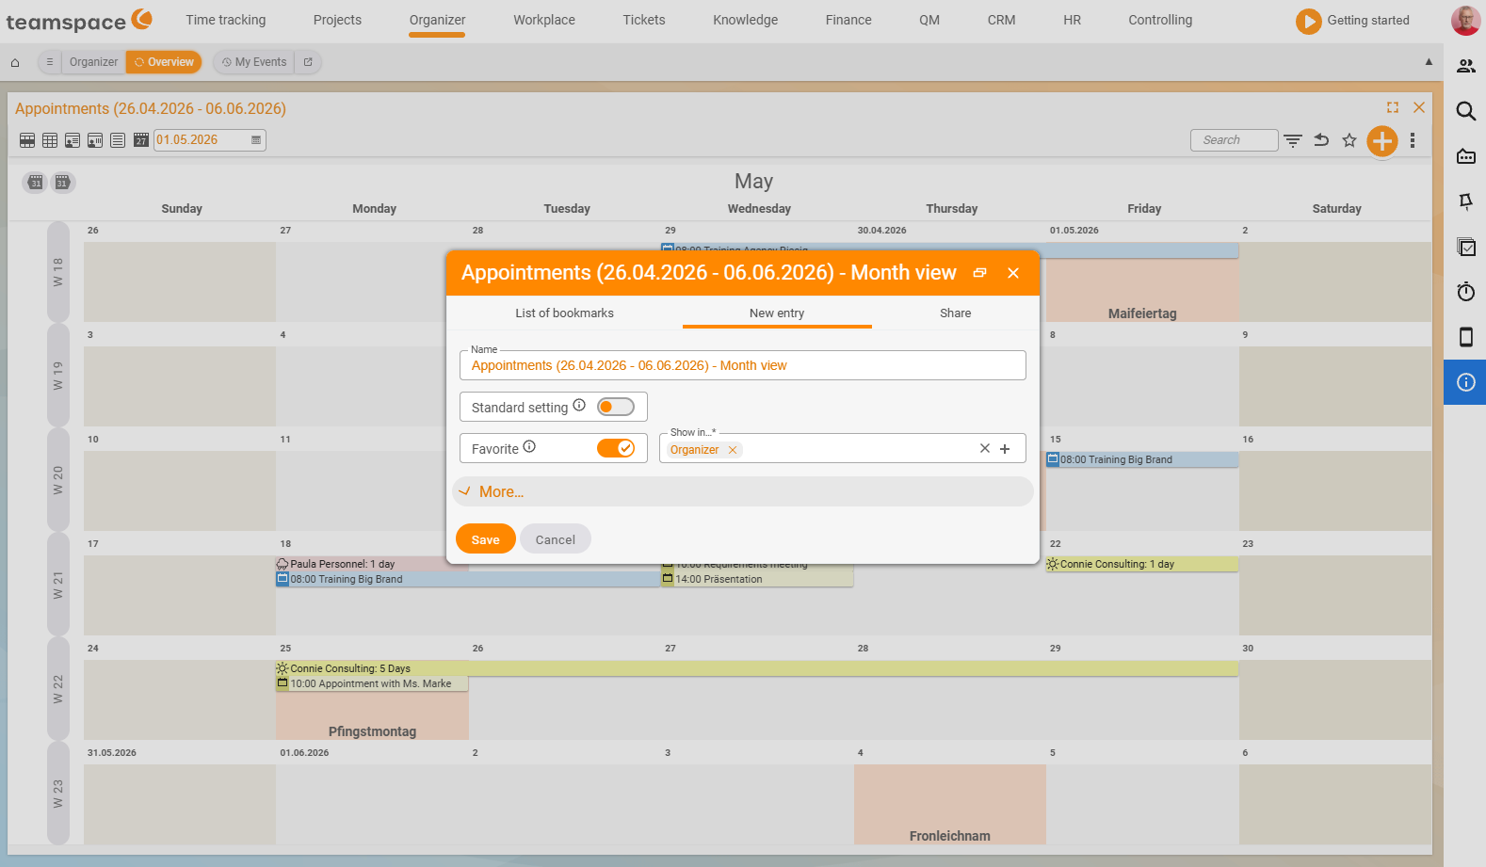Image resolution: width=1486 pixels, height=867 pixels.
Task: Open the Finance menu
Action: [x=848, y=20]
